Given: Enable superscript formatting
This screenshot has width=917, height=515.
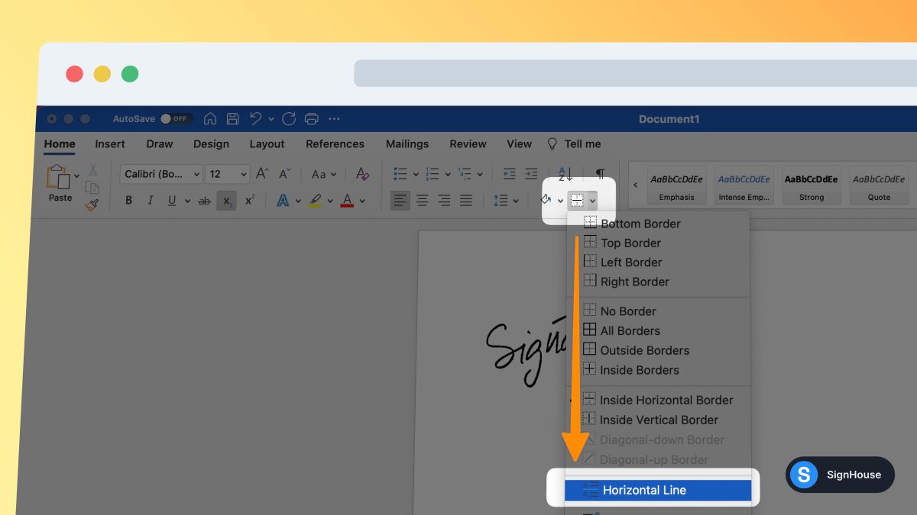Looking at the screenshot, I should 249,200.
